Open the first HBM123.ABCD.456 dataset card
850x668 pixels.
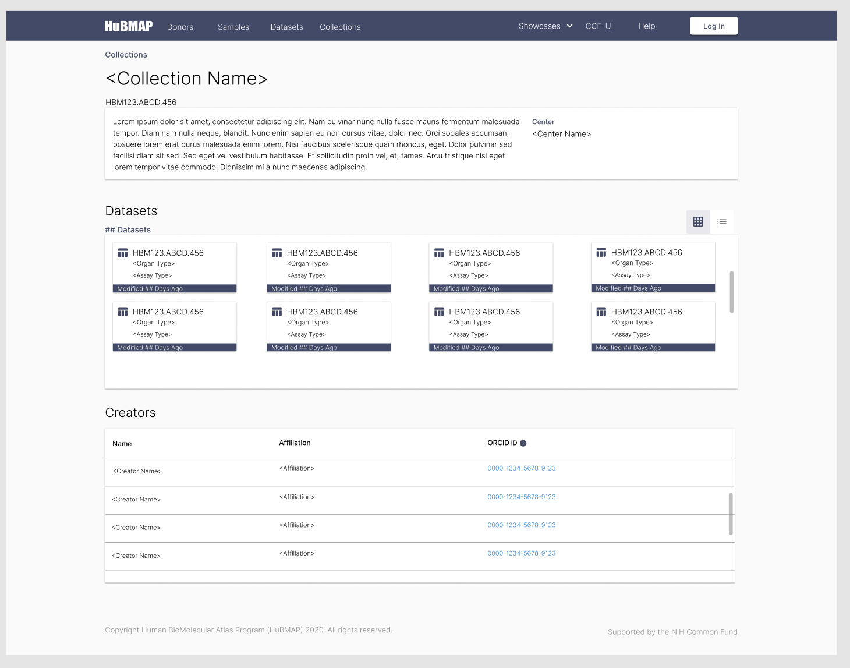174,267
